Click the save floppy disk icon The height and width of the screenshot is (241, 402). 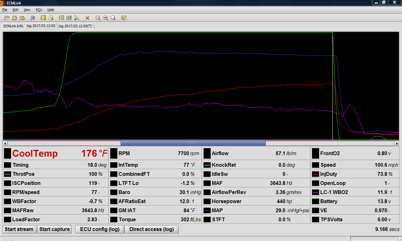tap(14, 18)
